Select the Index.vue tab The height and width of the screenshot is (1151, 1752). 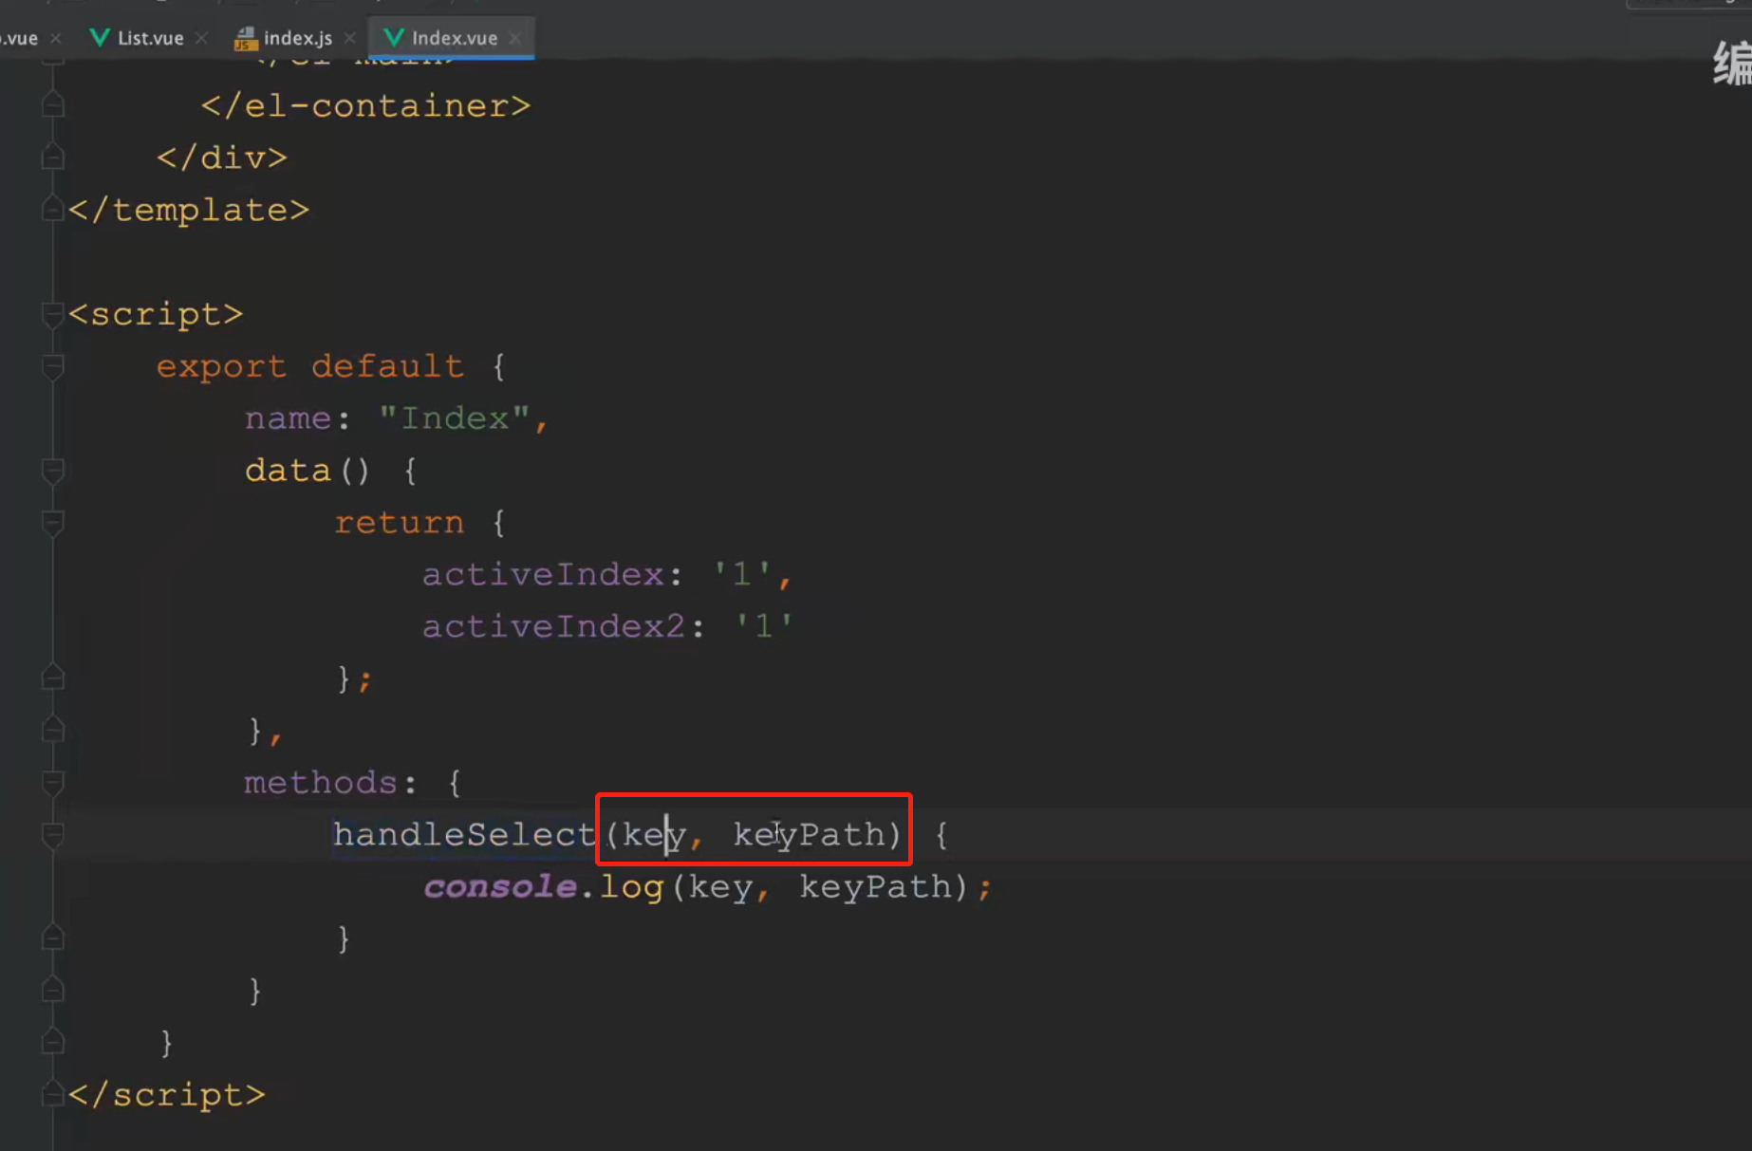pos(454,38)
